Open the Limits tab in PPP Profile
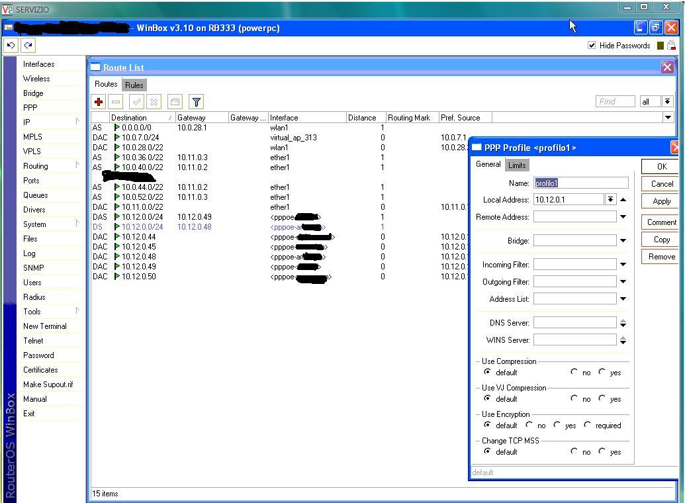Screen dimensions: 685x503 517,165
